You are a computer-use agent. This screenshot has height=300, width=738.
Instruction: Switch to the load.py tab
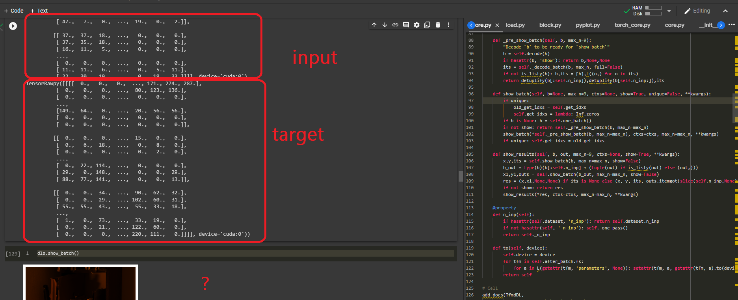515,25
